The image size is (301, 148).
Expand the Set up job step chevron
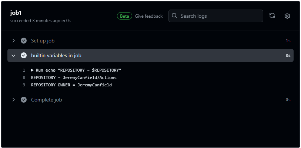point(13,41)
